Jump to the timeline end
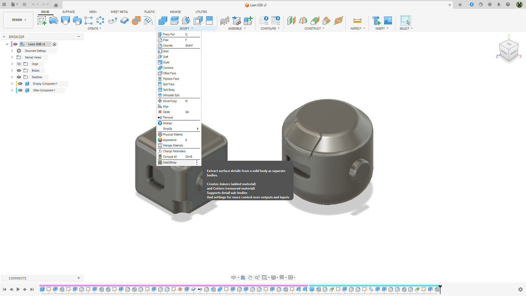 click(x=32, y=289)
